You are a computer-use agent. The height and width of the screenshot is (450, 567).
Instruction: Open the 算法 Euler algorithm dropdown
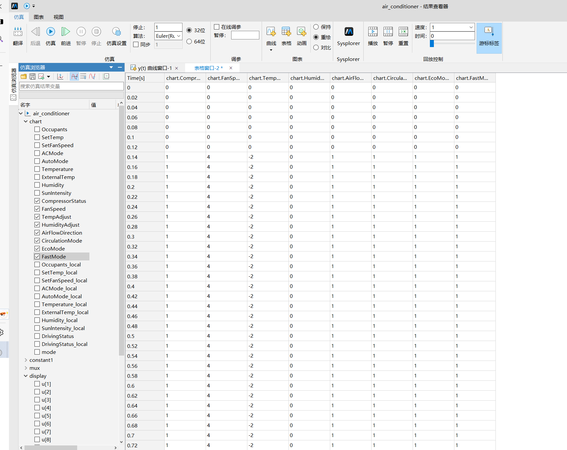click(179, 36)
